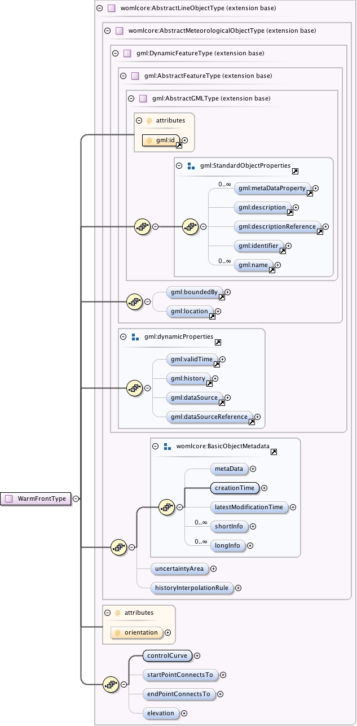
Task: Expand the gml:name element
Action: 277,265
